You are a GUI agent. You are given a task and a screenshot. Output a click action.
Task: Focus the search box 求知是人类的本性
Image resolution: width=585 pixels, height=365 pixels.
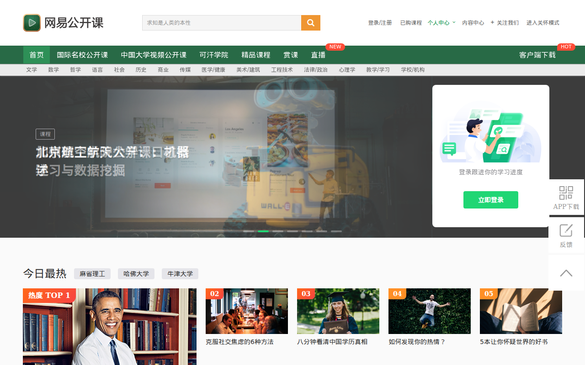pyautogui.click(x=222, y=23)
